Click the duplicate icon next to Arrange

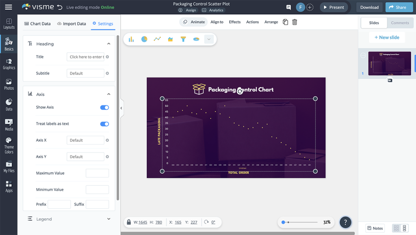pos(286,22)
